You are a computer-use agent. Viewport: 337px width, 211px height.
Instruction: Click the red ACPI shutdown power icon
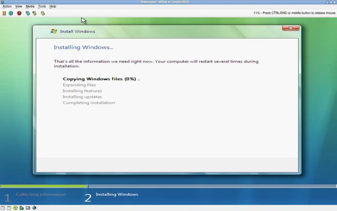[19, 13]
